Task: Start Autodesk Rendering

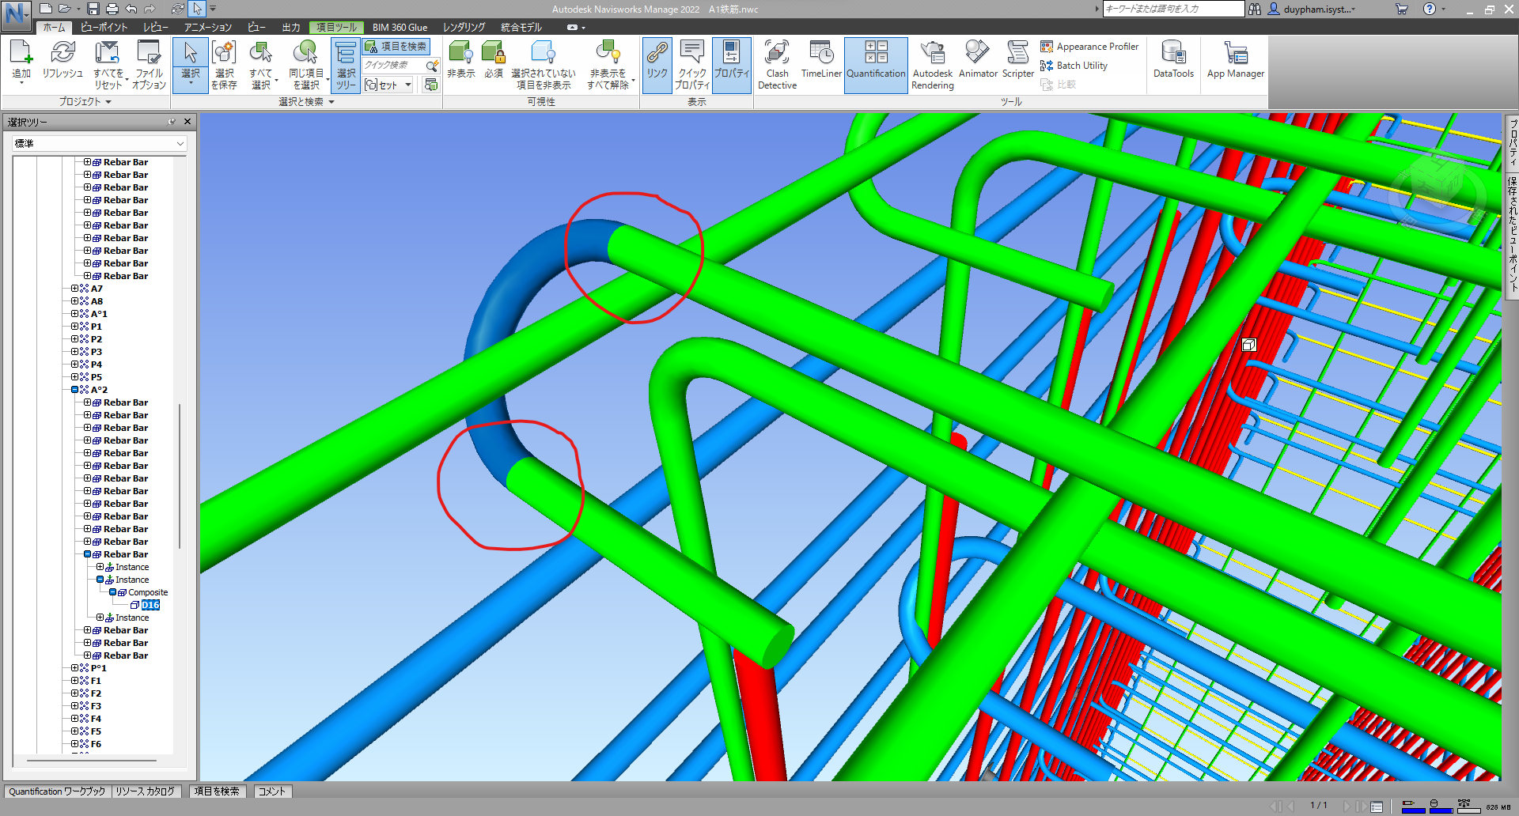Action: pyautogui.click(x=932, y=63)
